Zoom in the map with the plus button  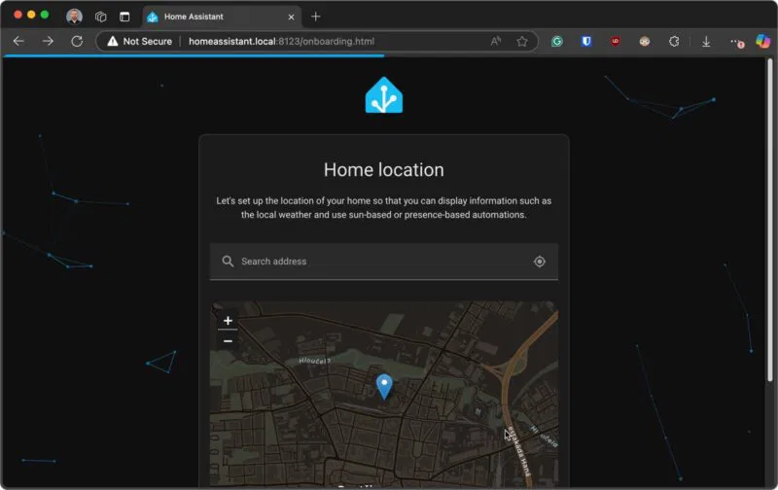click(x=228, y=321)
